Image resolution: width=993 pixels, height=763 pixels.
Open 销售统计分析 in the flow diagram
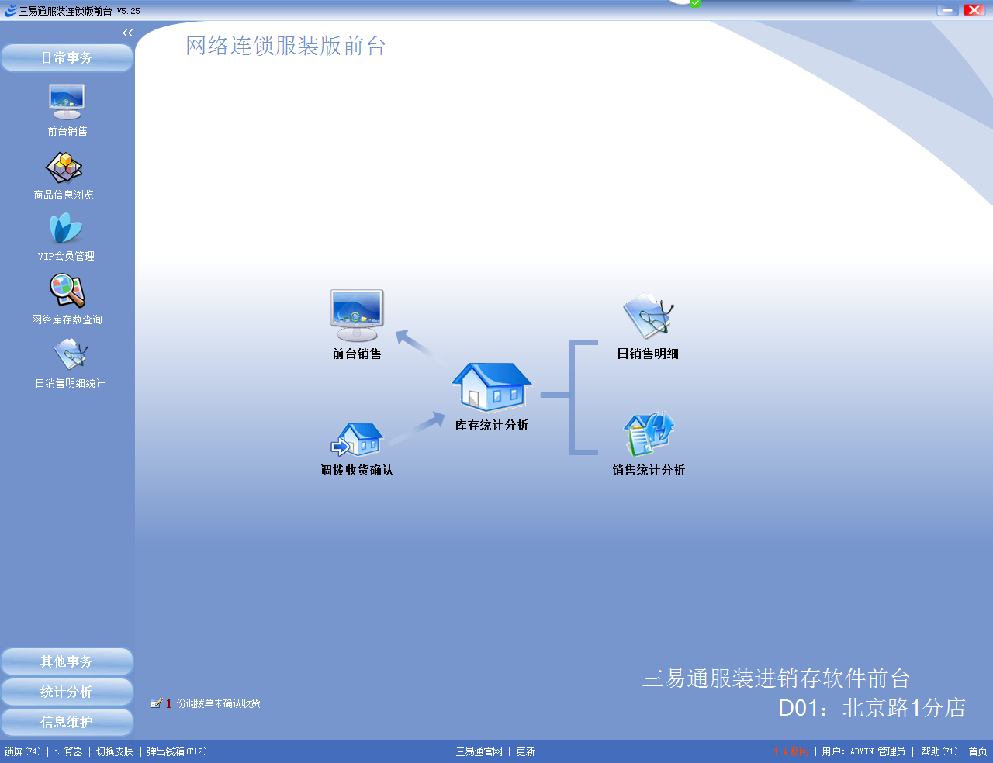pos(649,435)
